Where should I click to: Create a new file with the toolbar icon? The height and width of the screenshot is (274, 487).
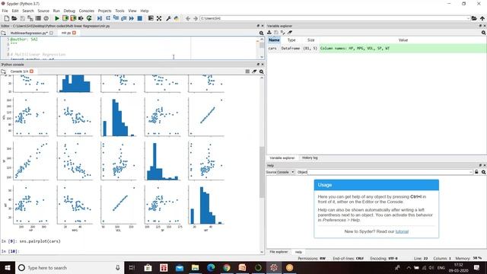[7, 18]
